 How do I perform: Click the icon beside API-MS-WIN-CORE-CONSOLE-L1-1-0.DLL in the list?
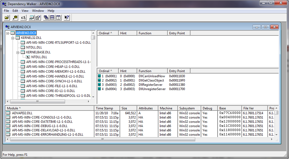8,117
